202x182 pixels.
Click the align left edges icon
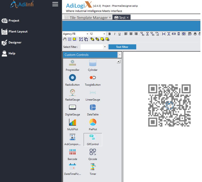(190, 34)
